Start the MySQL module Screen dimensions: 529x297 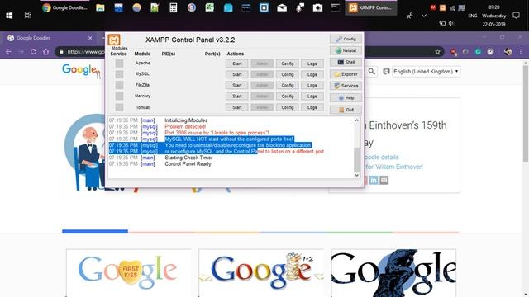(237, 74)
